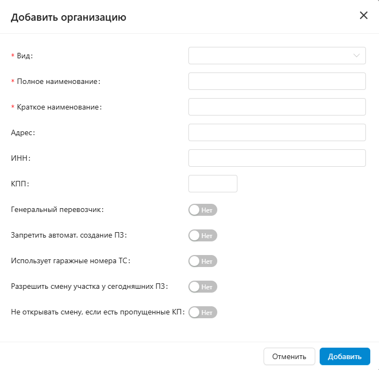This screenshot has height=370, width=379.
Task: Click the chevron arrow in the Вид field
Action: (x=357, y=56)
